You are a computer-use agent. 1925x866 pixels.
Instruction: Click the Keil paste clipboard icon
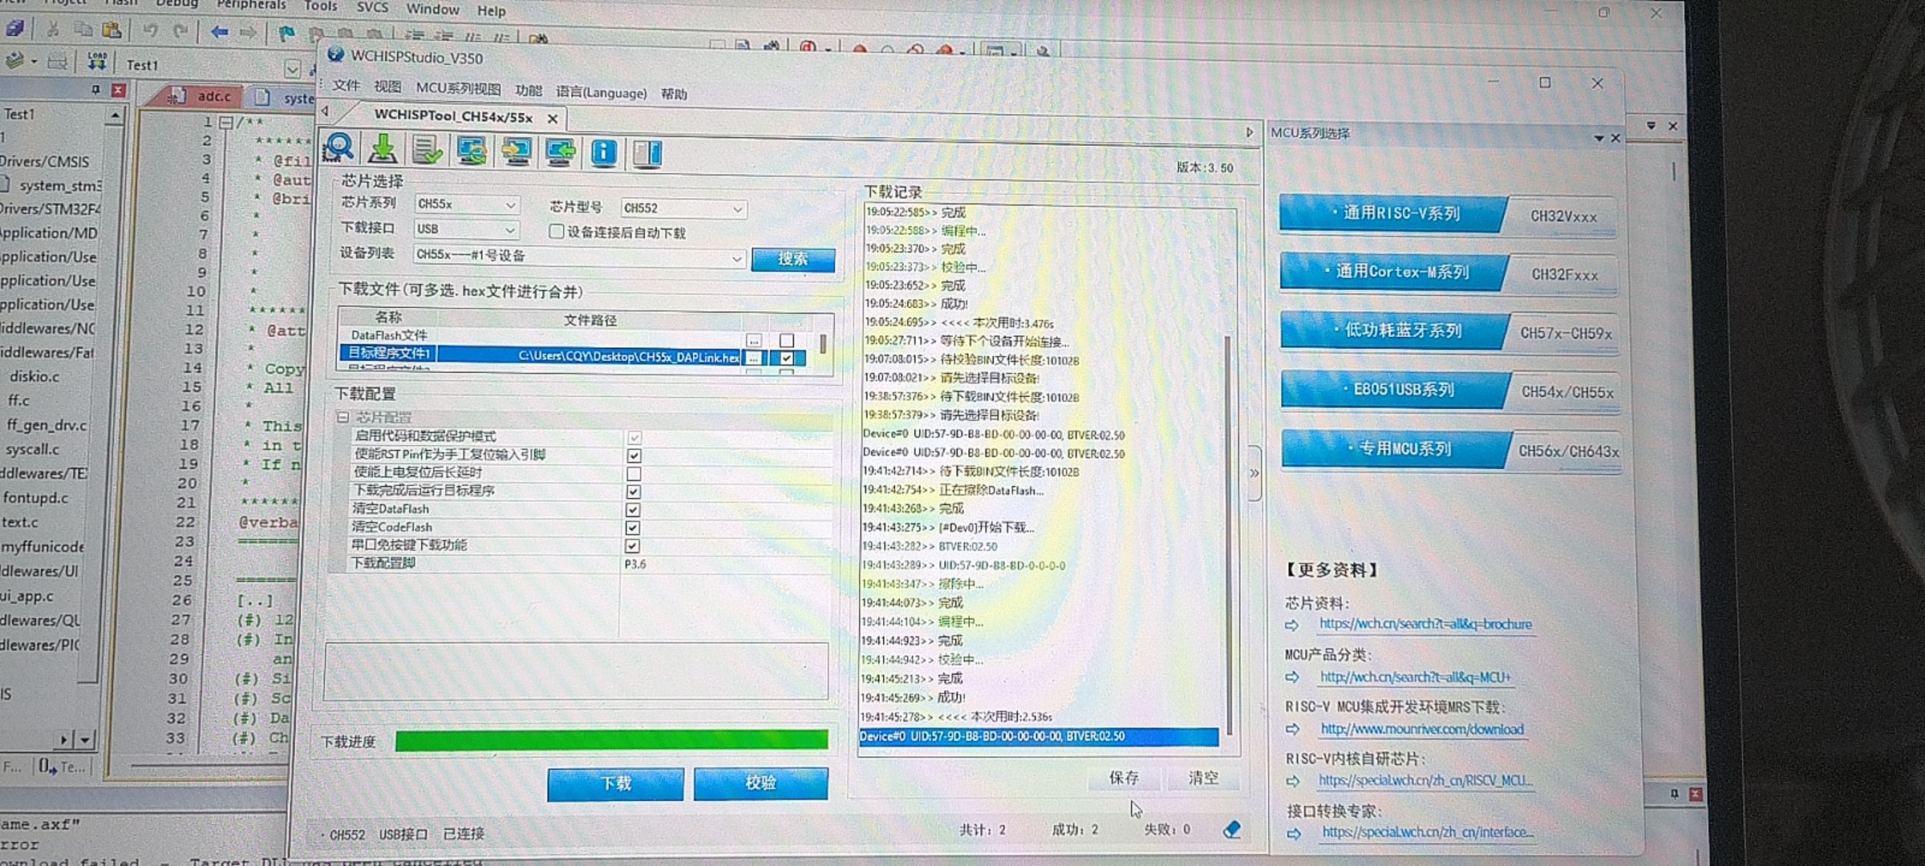coord(112,30)
